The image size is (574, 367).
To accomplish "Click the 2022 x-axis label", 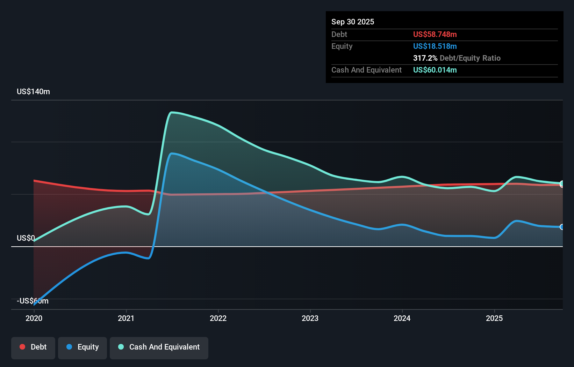I will coord(218,318).
